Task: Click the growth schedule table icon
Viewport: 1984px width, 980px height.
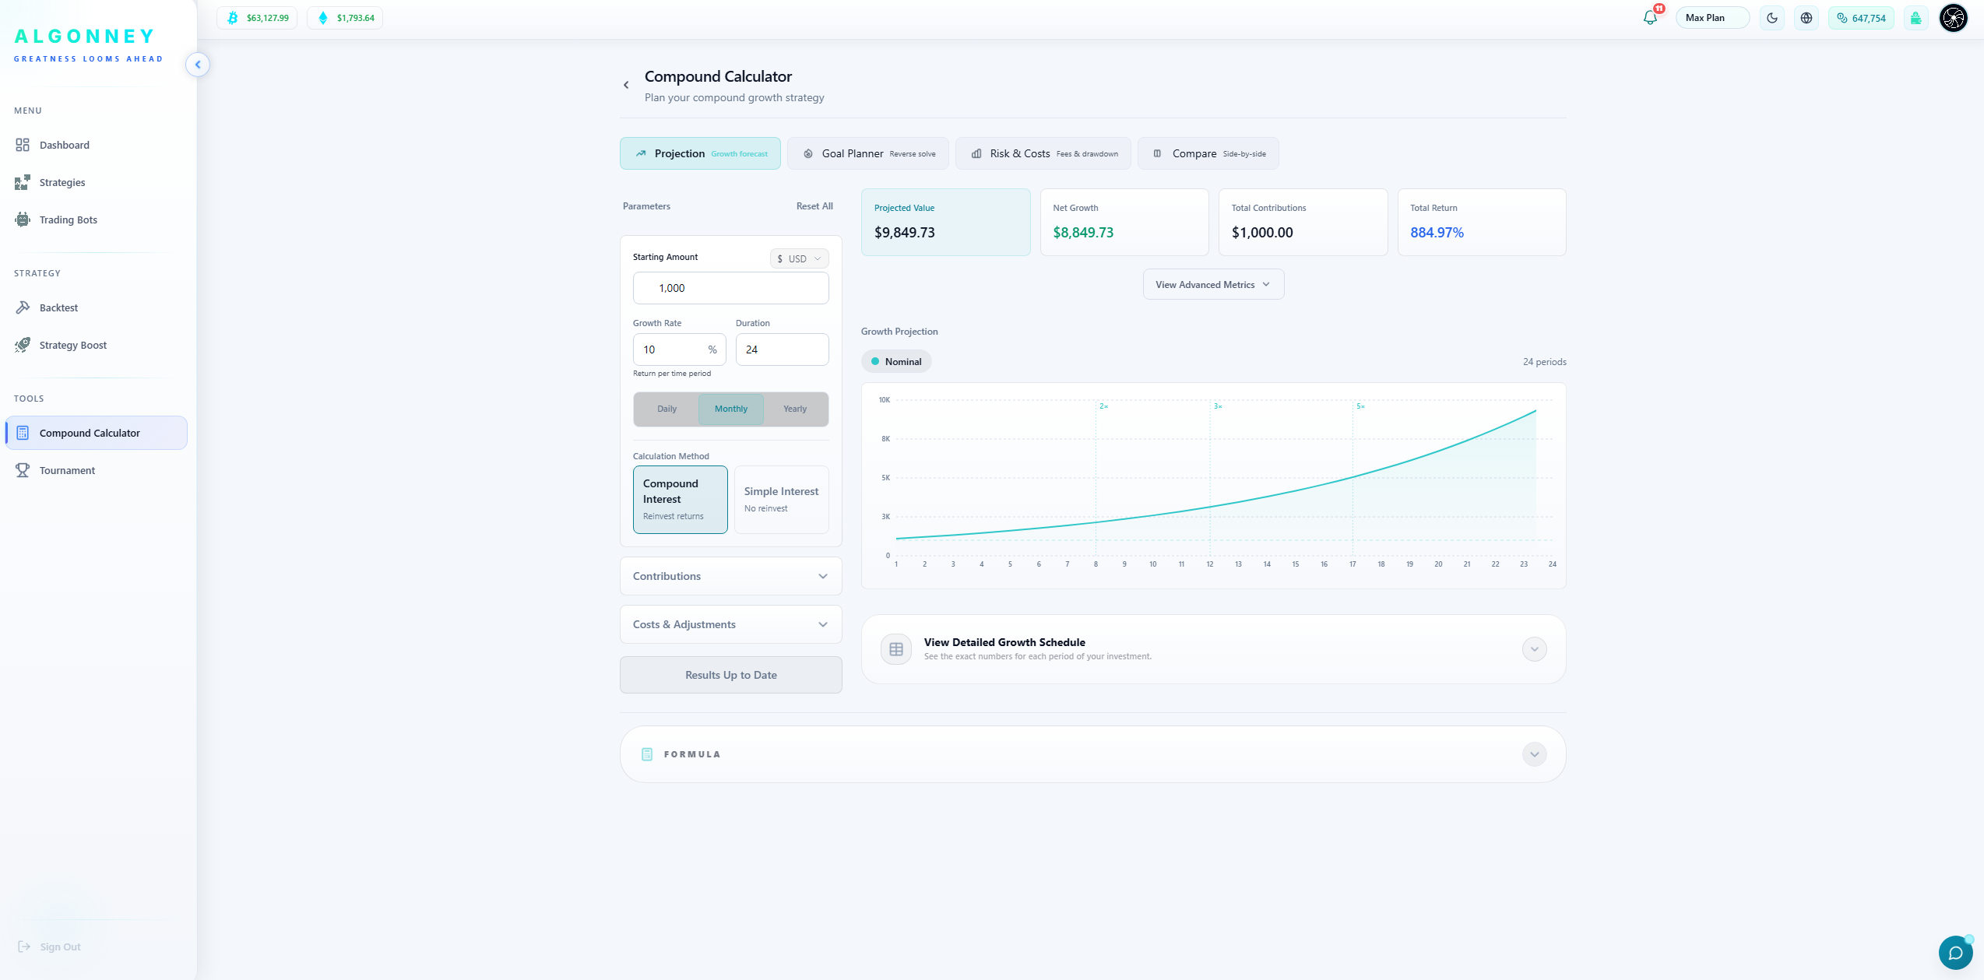Action: pos(896,649)
